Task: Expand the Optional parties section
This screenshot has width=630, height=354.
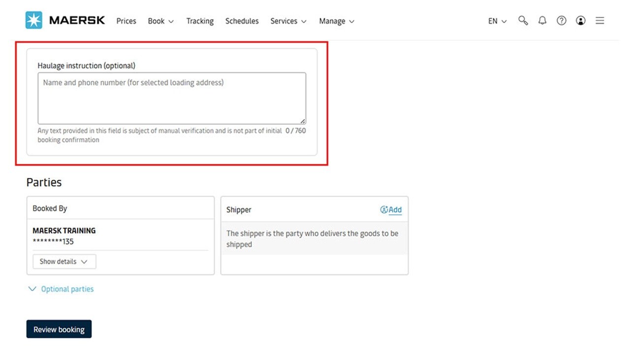Action: [x=61, y=289]
